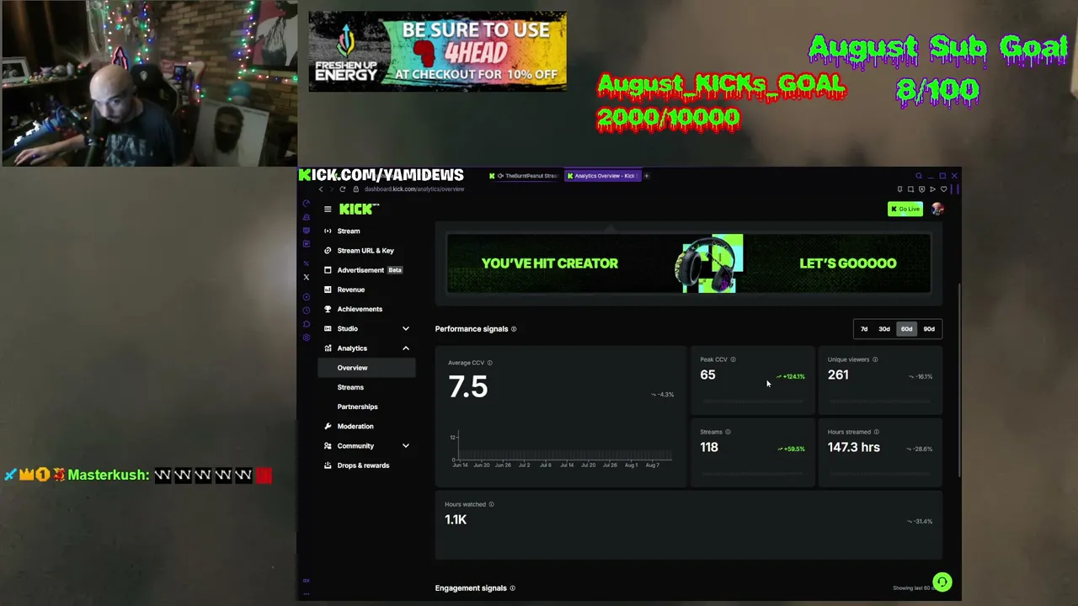Click the info icon next to Average CCV
Image resolution: width=1078 pixels, height=606 pixels.
[489, 363]
